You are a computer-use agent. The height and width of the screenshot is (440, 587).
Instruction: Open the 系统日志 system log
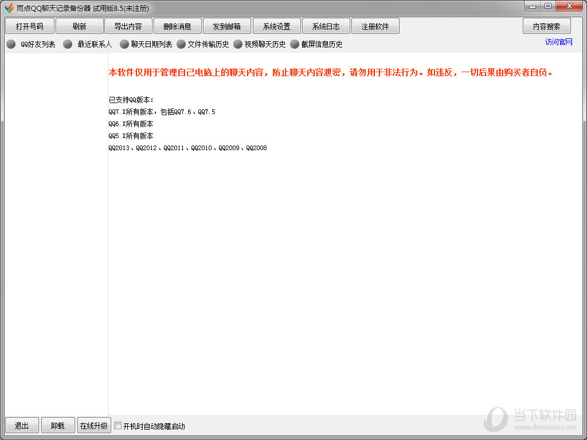point(326,26)
